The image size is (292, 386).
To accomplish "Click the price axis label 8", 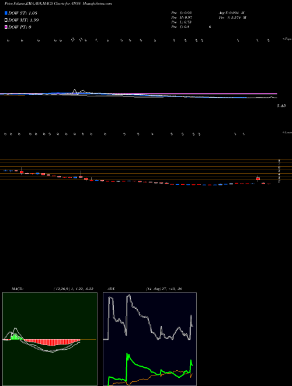I will (x=279, y=160).
